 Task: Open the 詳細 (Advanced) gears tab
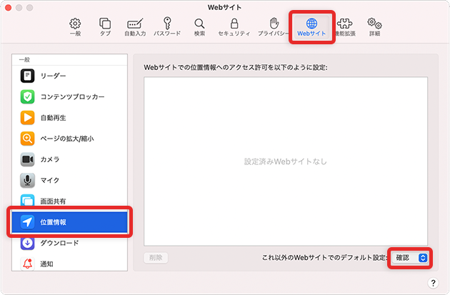point(374,27)
